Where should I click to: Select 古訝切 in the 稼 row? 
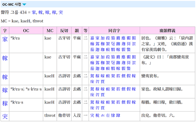coord(64,102)
